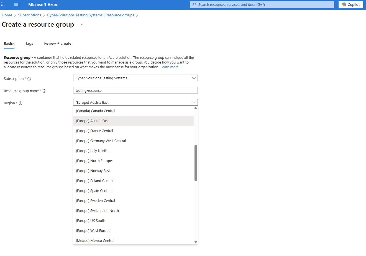Screen dimensions: 366x256
Task: Open the Learn more link
Action: pos(170,67)
